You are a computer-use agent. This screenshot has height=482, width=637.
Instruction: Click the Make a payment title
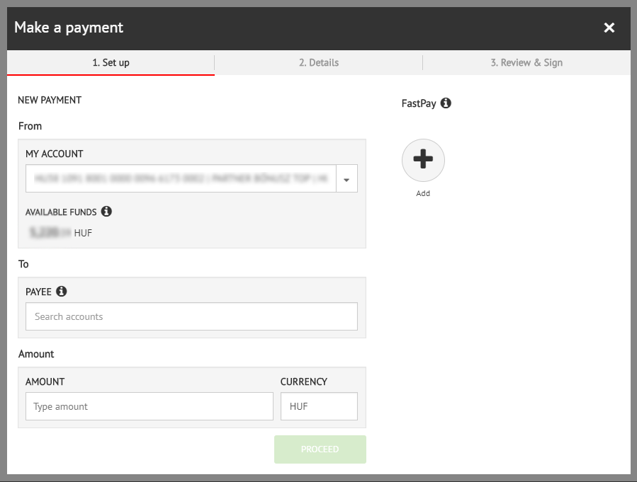[69, 28]
